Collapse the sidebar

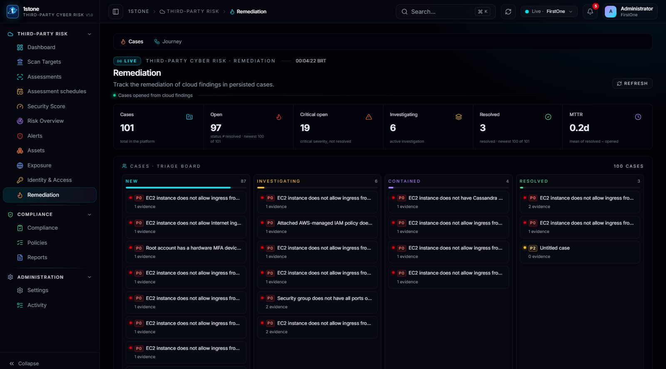pos(24,364)
